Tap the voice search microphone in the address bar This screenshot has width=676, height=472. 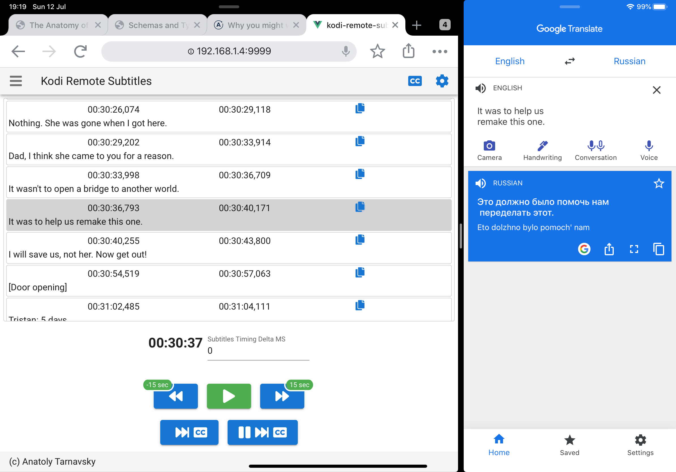click(x=346, y=51)
